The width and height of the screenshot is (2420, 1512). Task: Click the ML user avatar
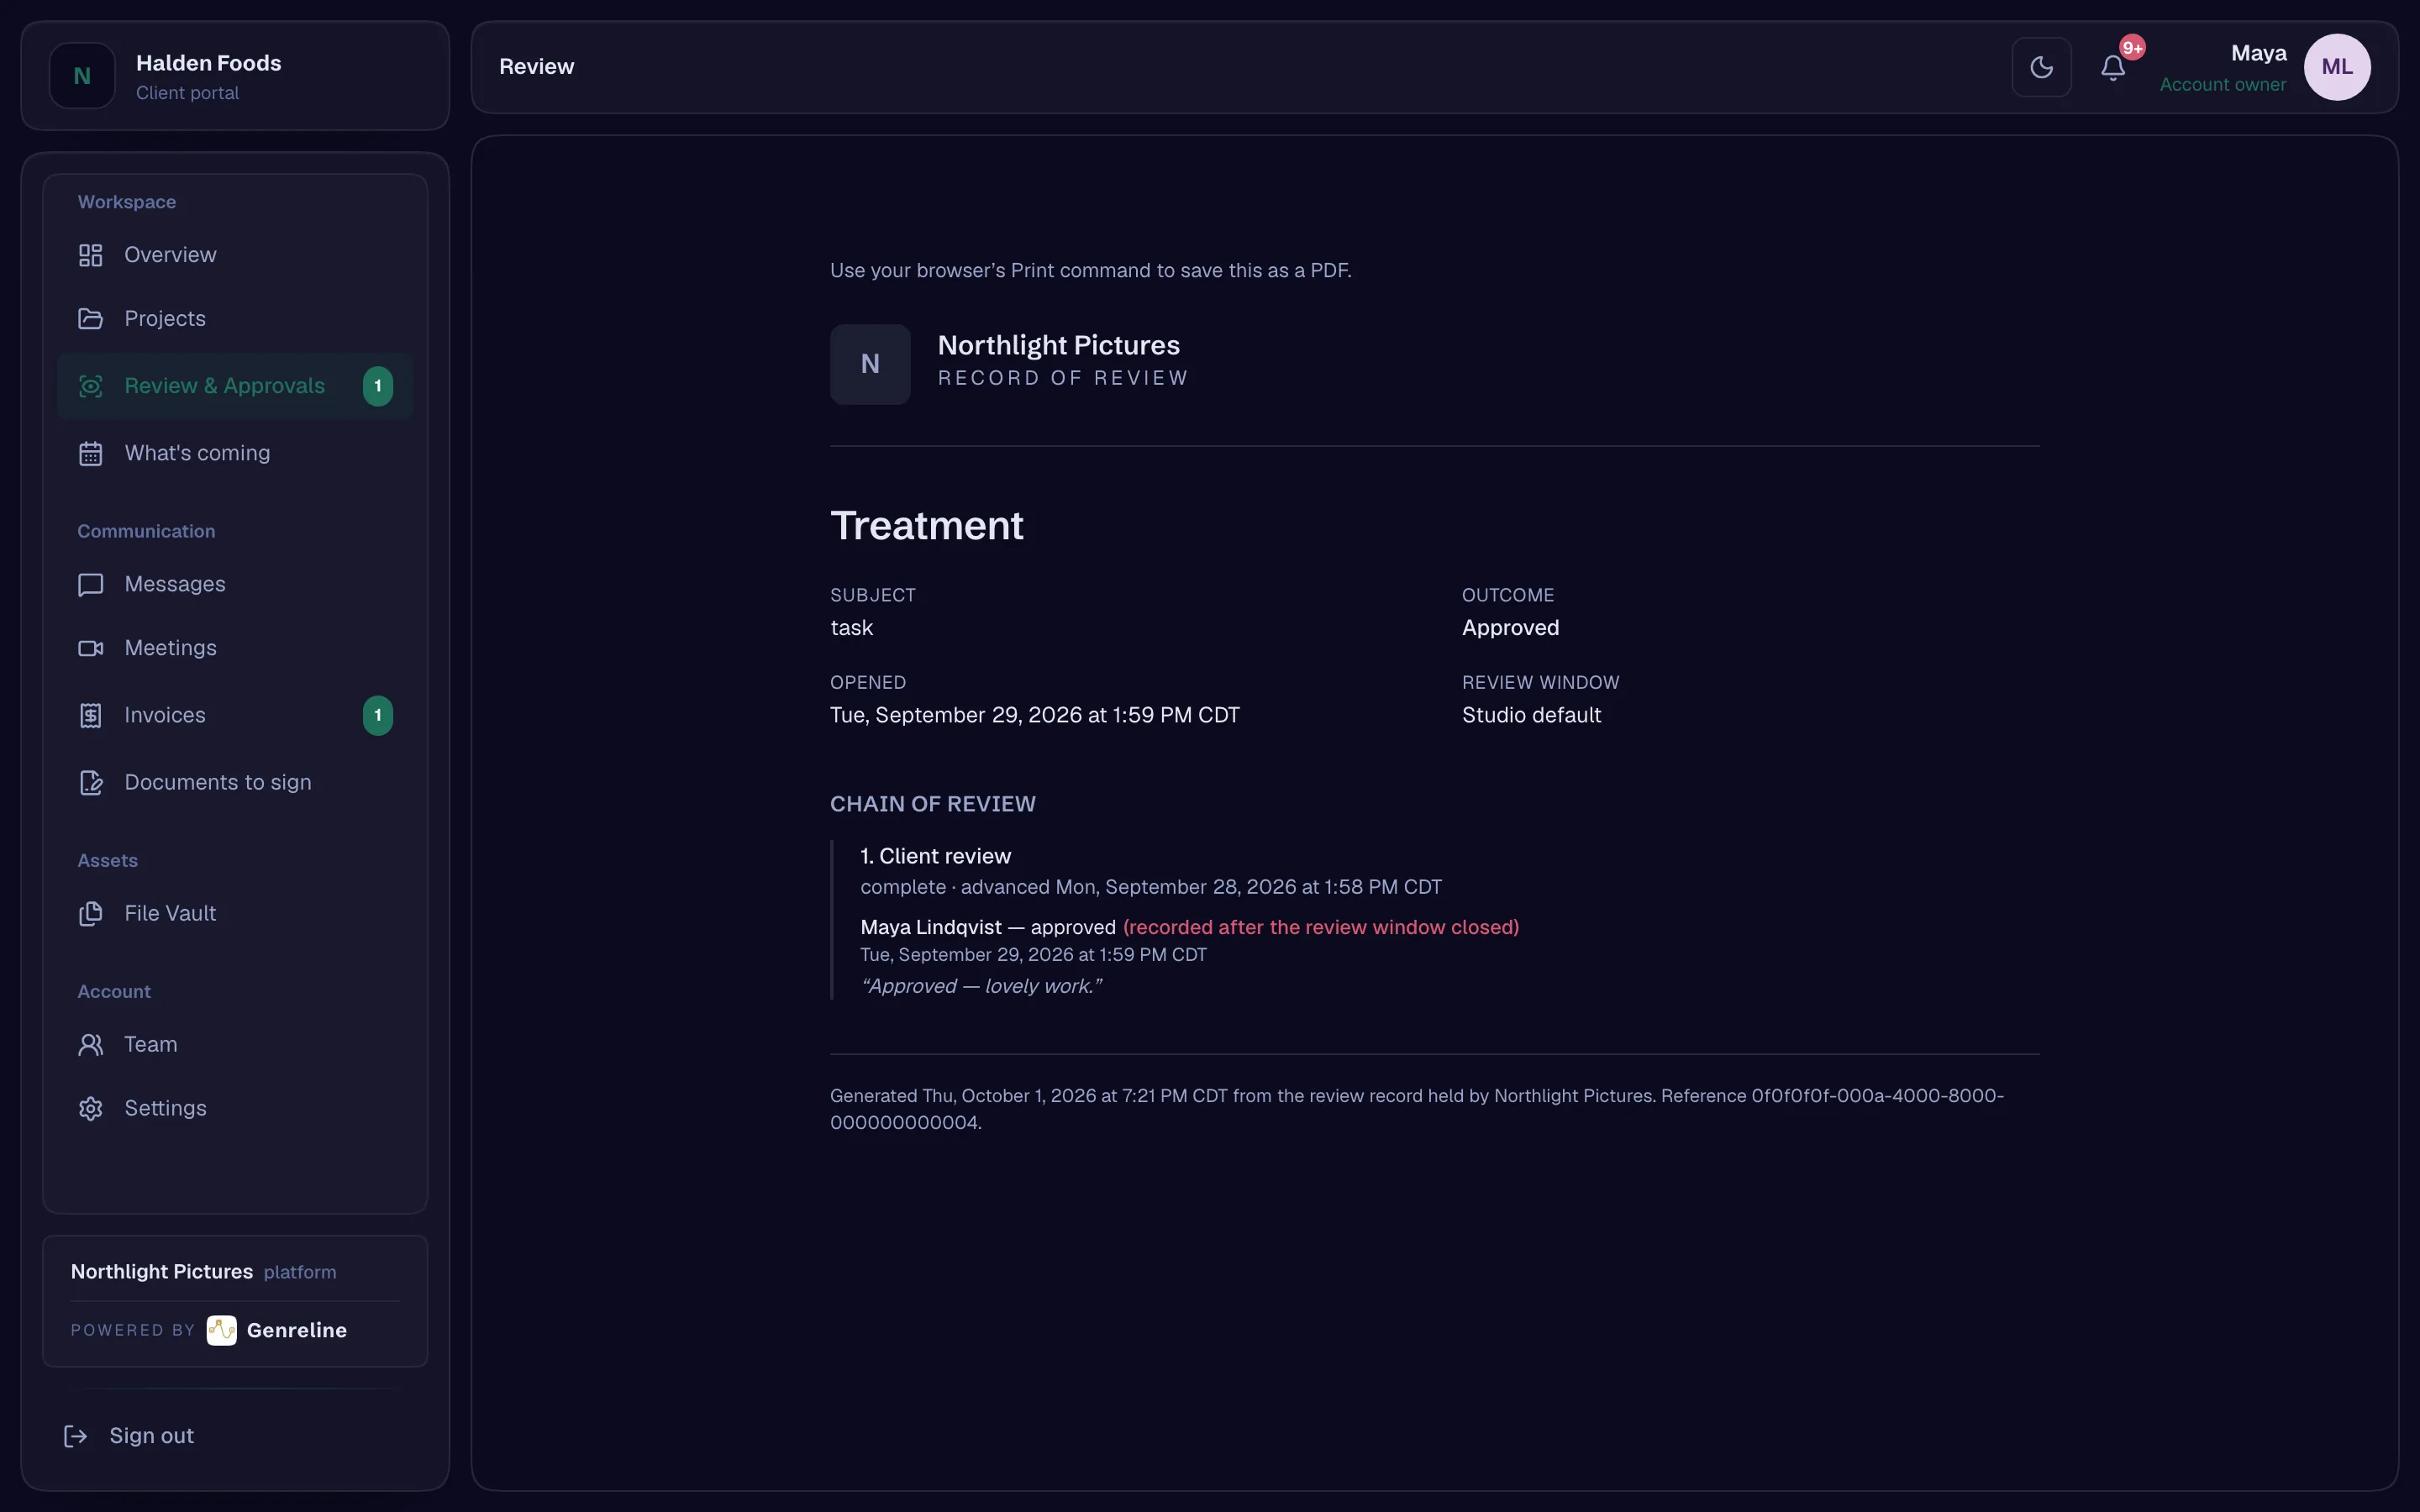point(2337,67)
